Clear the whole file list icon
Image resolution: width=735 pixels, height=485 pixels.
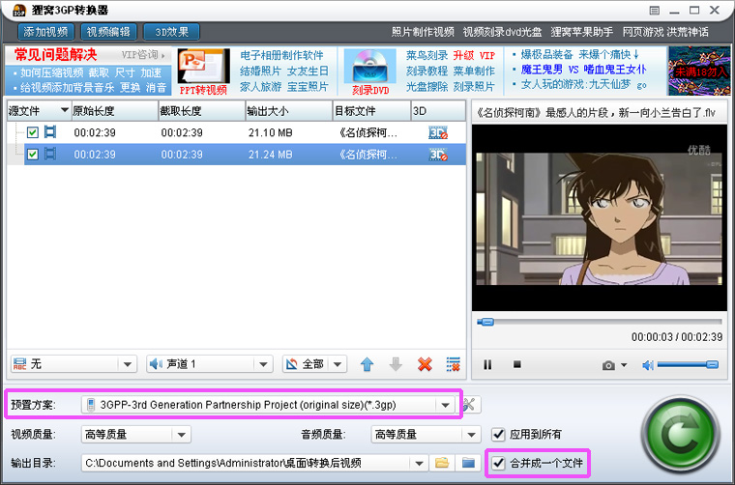[x=454, y=364]
